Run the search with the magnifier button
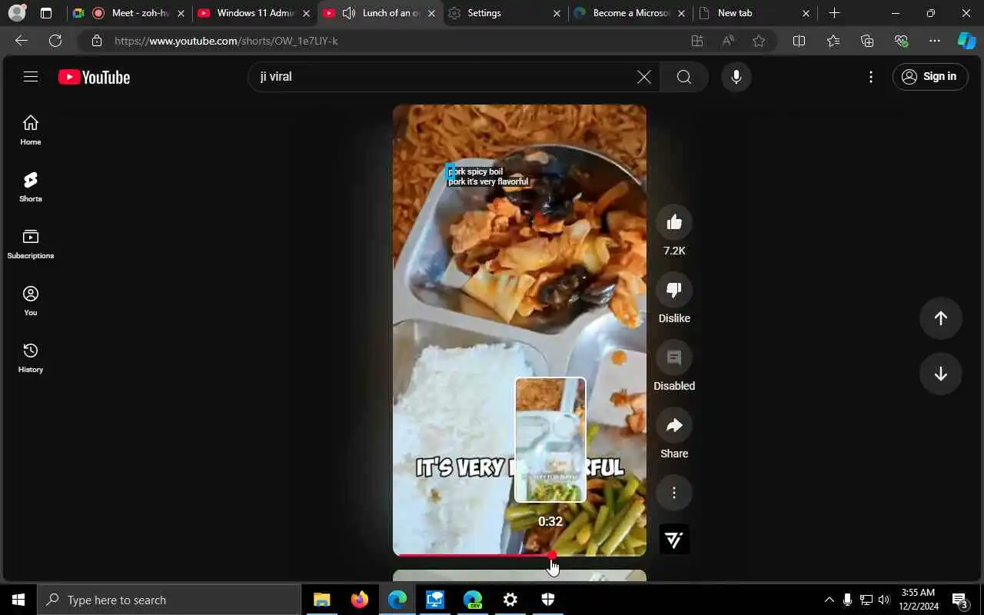 (x=684, y=77)
